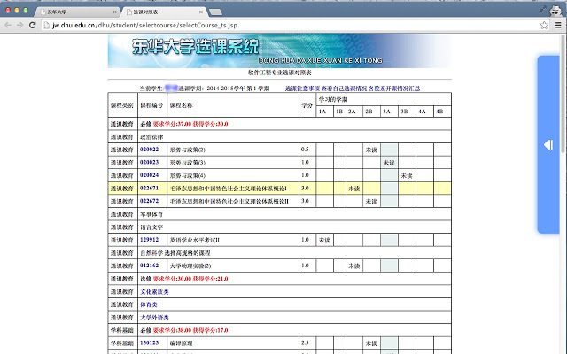The image size is (567, 354).
Task: Open course code link 020022
Action: click(x=150, y=150)
